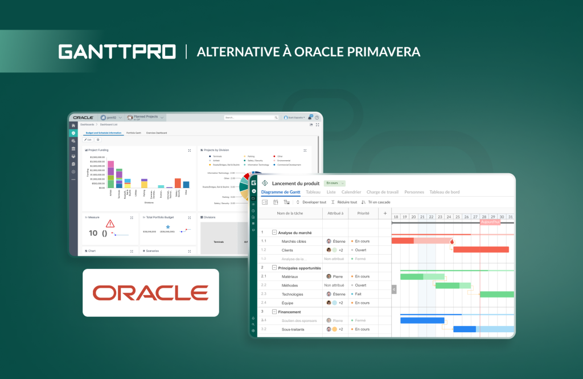
Task: Maximize the Total Portfolio Budget panel
Action: (x=190, y=217)
